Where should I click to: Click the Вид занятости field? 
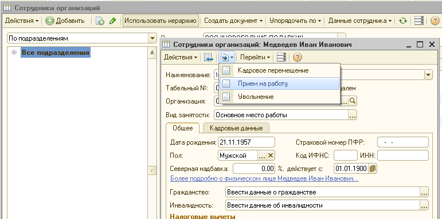(281, 115)
